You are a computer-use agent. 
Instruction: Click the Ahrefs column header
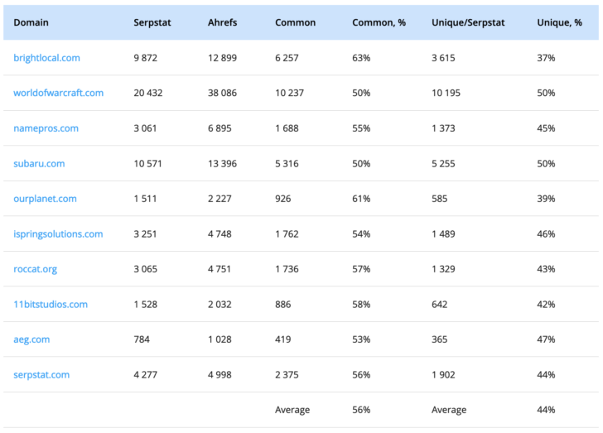coord(222,22)
